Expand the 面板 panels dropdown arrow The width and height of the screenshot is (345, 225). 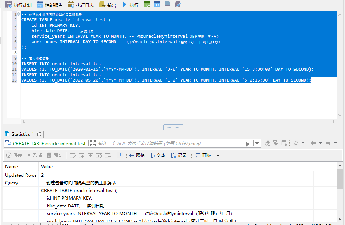(218, 155)
